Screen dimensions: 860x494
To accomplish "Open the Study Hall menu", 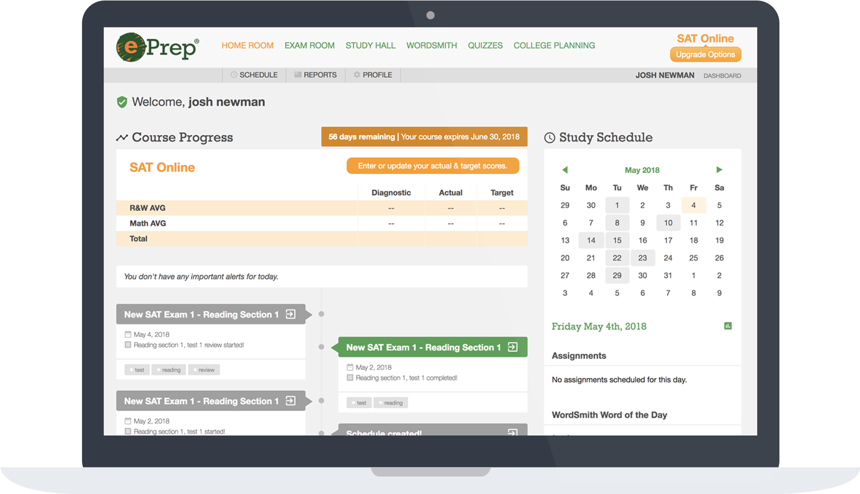I will click(370, 46).
